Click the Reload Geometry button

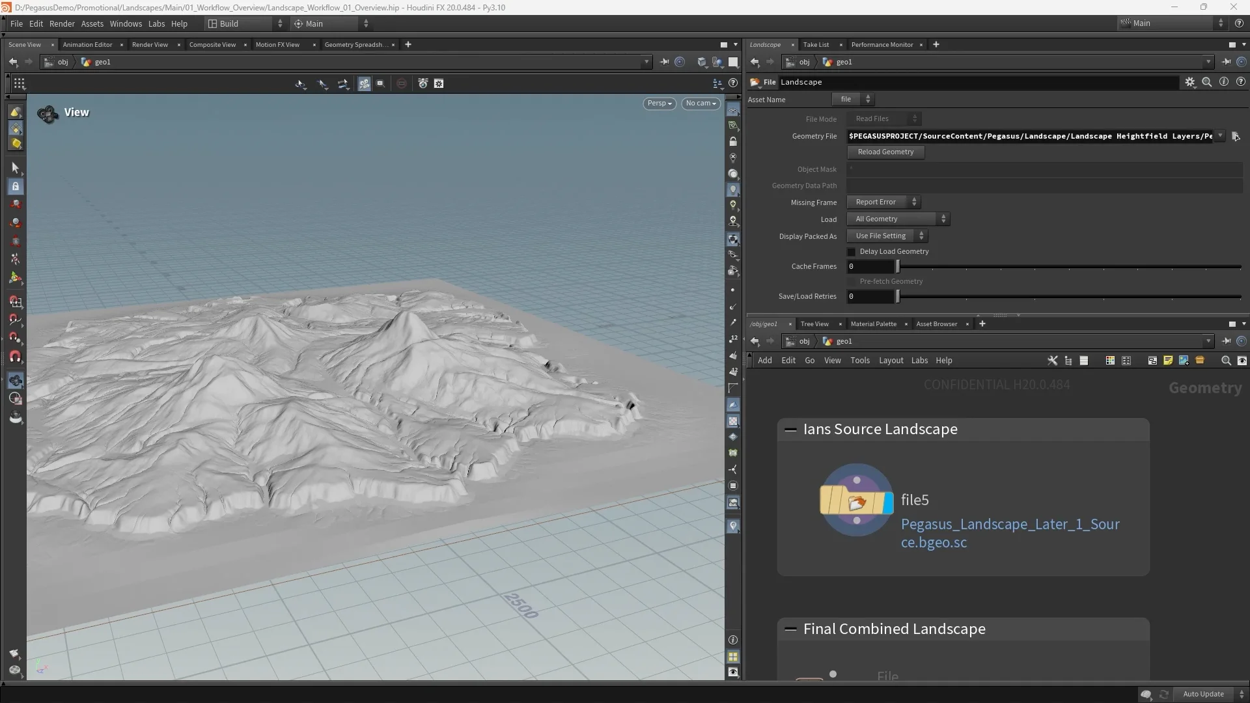885,152
